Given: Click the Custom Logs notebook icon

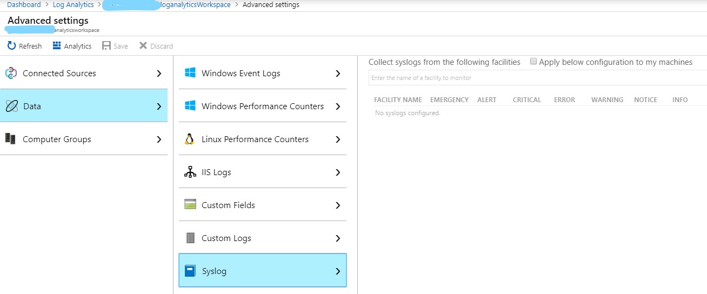Looking at the screenshot, I should click(x=190, y=238).
